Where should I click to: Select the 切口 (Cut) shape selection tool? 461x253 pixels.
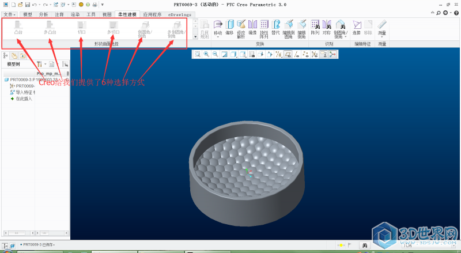tap(81, 27)
